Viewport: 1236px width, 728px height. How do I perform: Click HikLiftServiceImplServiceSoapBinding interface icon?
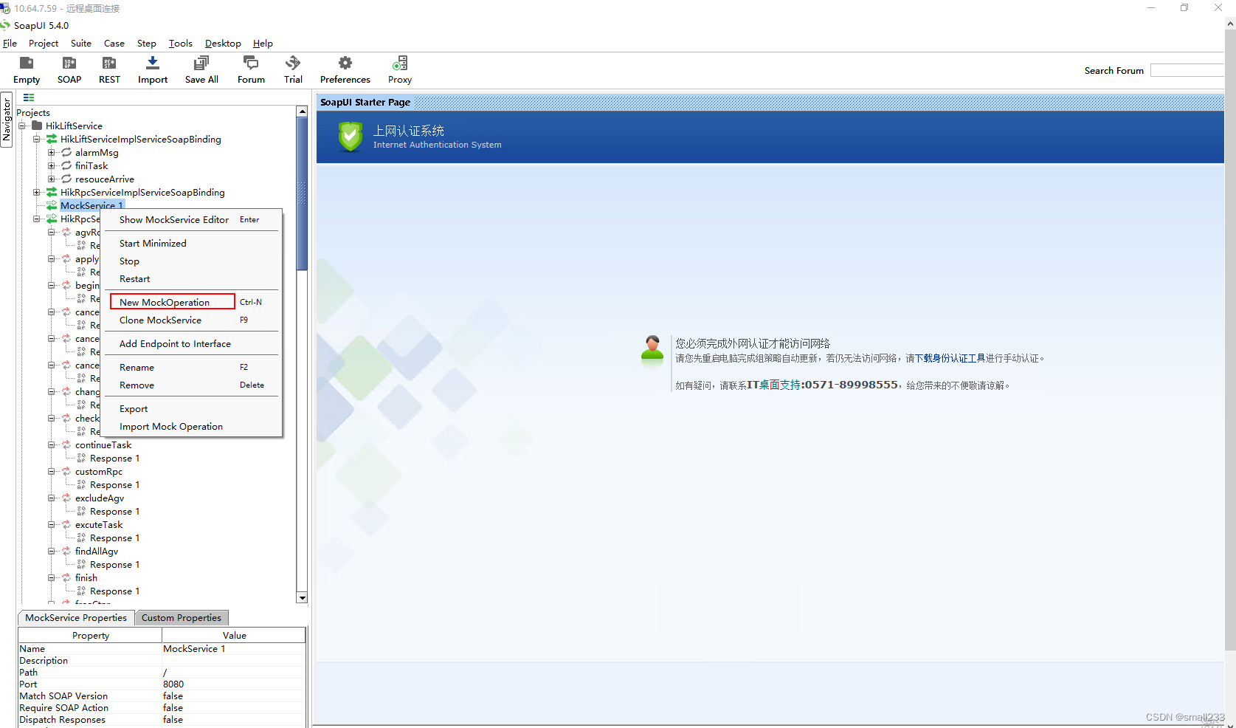(x=52, y=139)
